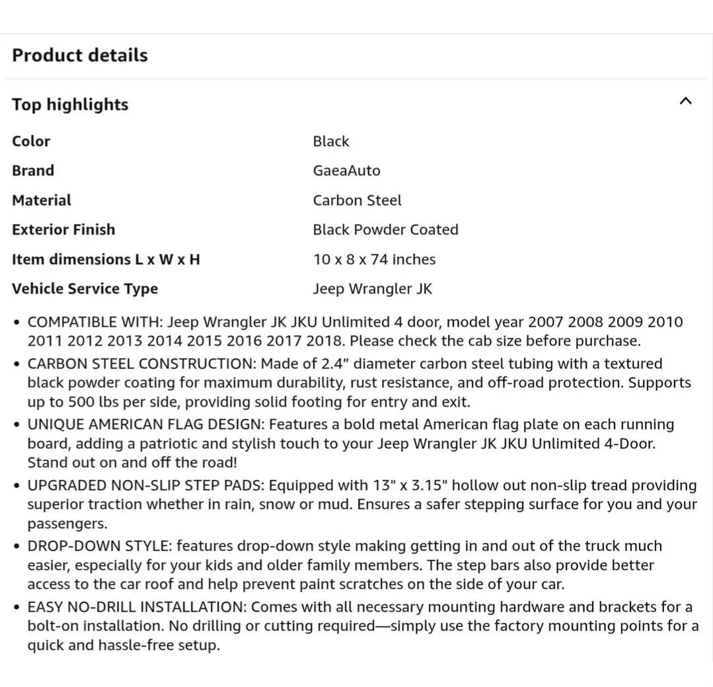Click the Brand attribute label
This screenshot has width=713, height=687.
(33, 171)
